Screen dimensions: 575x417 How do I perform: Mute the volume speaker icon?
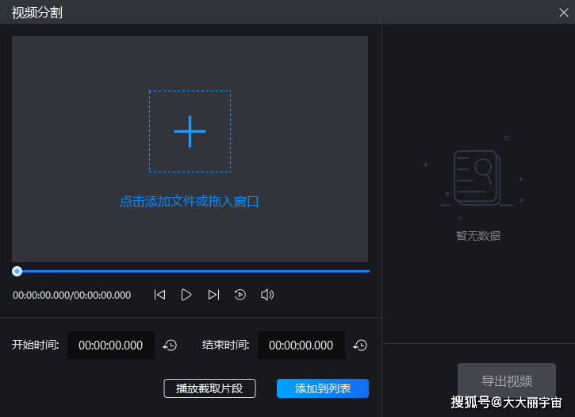click(x=267, y=295)
